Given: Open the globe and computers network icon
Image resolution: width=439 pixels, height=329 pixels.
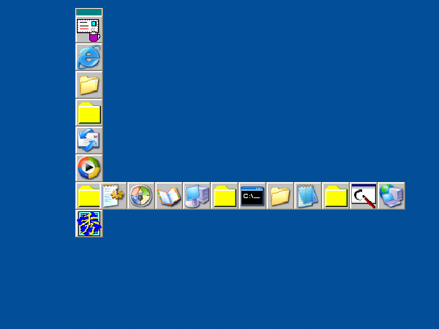Looking at the screenshot, I should (x=391, y=196).
